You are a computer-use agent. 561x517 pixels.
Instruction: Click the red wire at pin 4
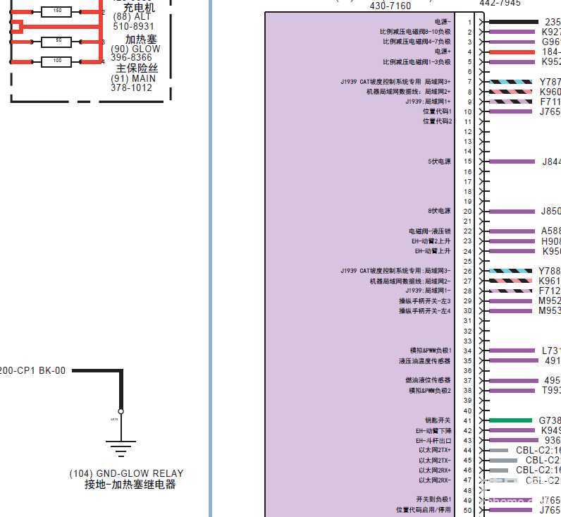pyautogui.click(x=512, y=52)
